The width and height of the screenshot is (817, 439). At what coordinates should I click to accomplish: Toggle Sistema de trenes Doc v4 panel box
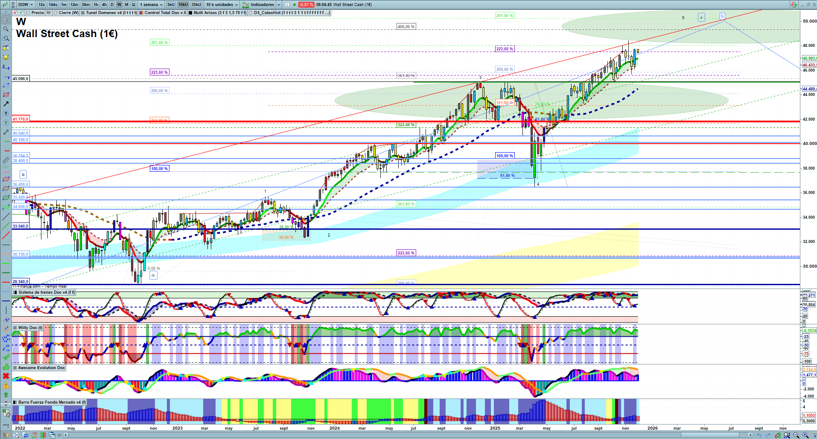15,292
